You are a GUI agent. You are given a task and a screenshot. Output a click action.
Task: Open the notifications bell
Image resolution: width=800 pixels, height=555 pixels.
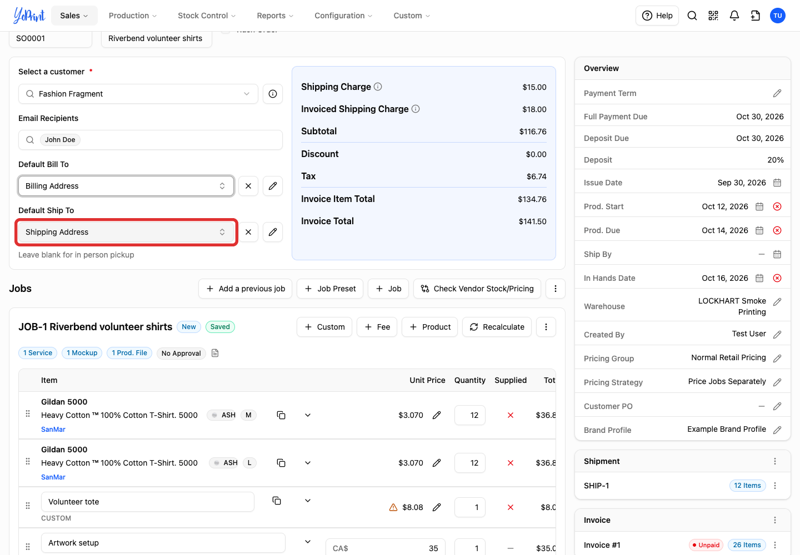coord(734,16)
